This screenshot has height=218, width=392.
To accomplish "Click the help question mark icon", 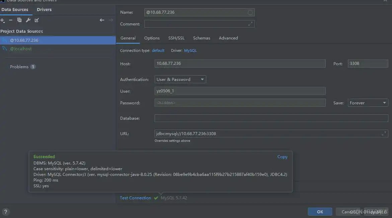I will click(6, 211).
